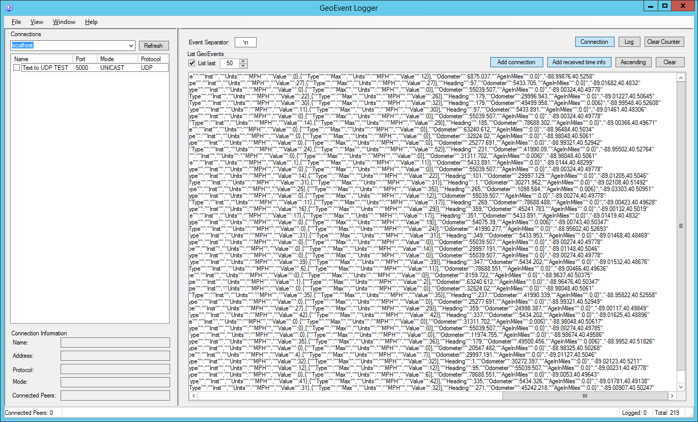Image resolution: width=698 pixels, height=422 pixels.
Task: Decrease List last count with down arrow
Action: [x=243, y=66]
